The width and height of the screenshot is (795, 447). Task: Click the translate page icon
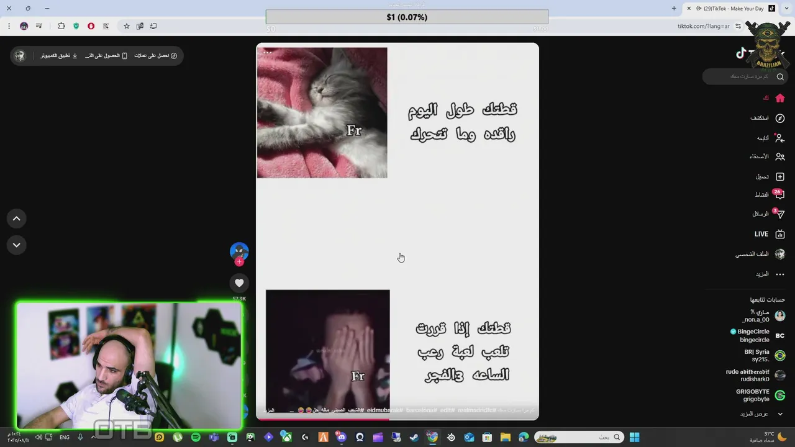140,26
